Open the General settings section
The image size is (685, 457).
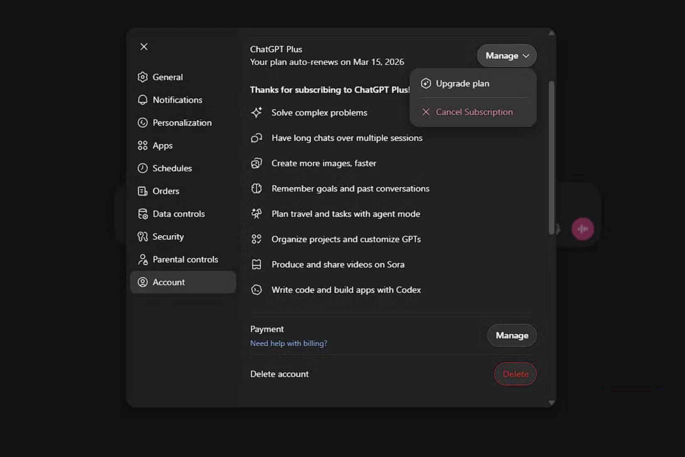point(143,77)
